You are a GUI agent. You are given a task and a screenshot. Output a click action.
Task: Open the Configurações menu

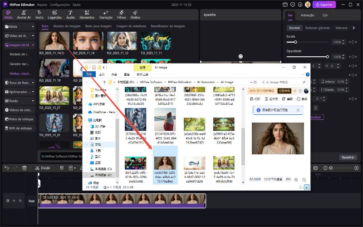[60, 4]
